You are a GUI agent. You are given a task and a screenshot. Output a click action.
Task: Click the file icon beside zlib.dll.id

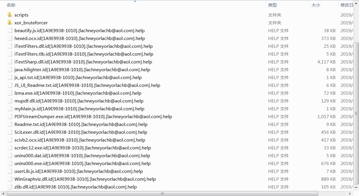[10, 187]
